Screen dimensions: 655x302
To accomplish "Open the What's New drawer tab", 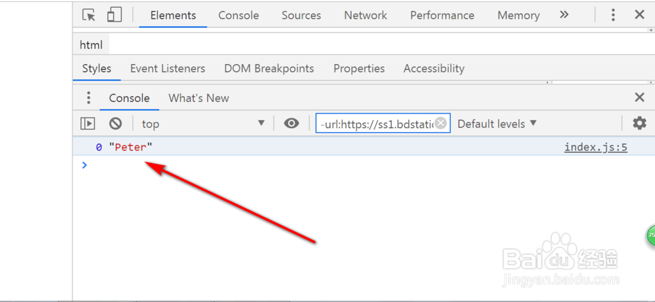I will [198, 98].
